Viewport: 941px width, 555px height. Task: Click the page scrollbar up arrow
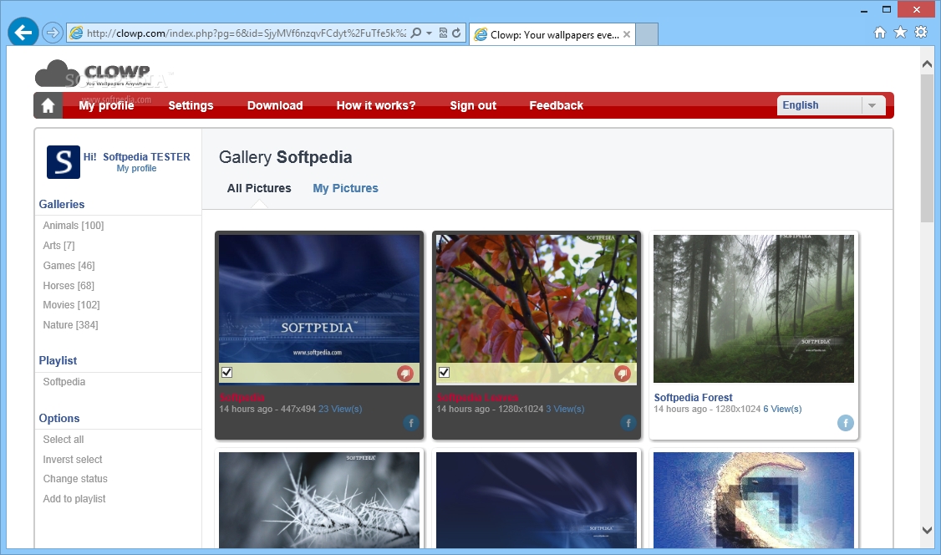point(927,64)
